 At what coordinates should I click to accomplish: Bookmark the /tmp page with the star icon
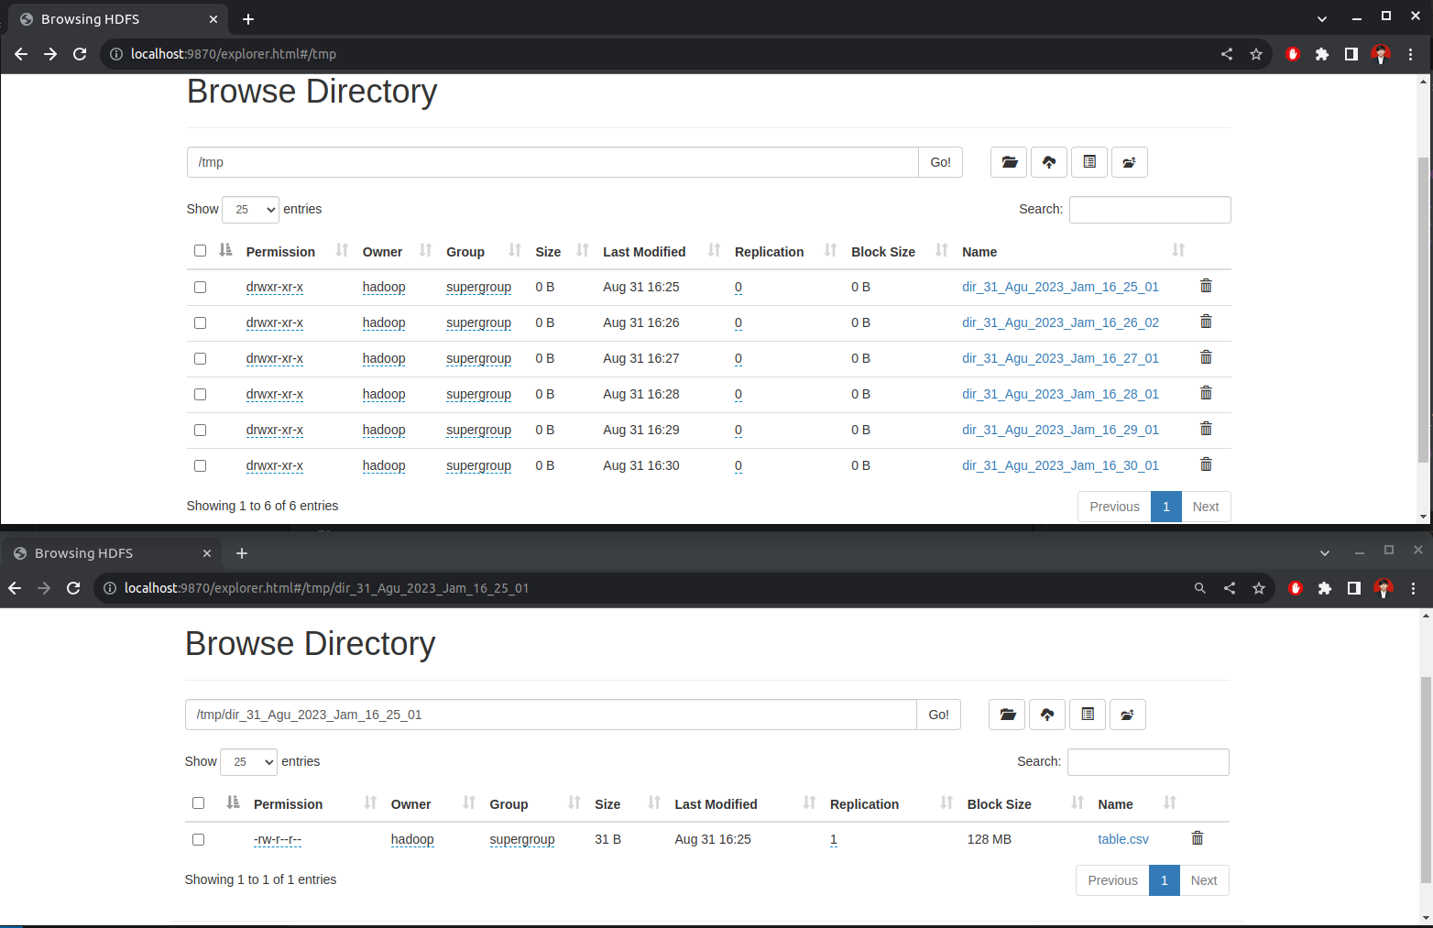pos(1256,54)
